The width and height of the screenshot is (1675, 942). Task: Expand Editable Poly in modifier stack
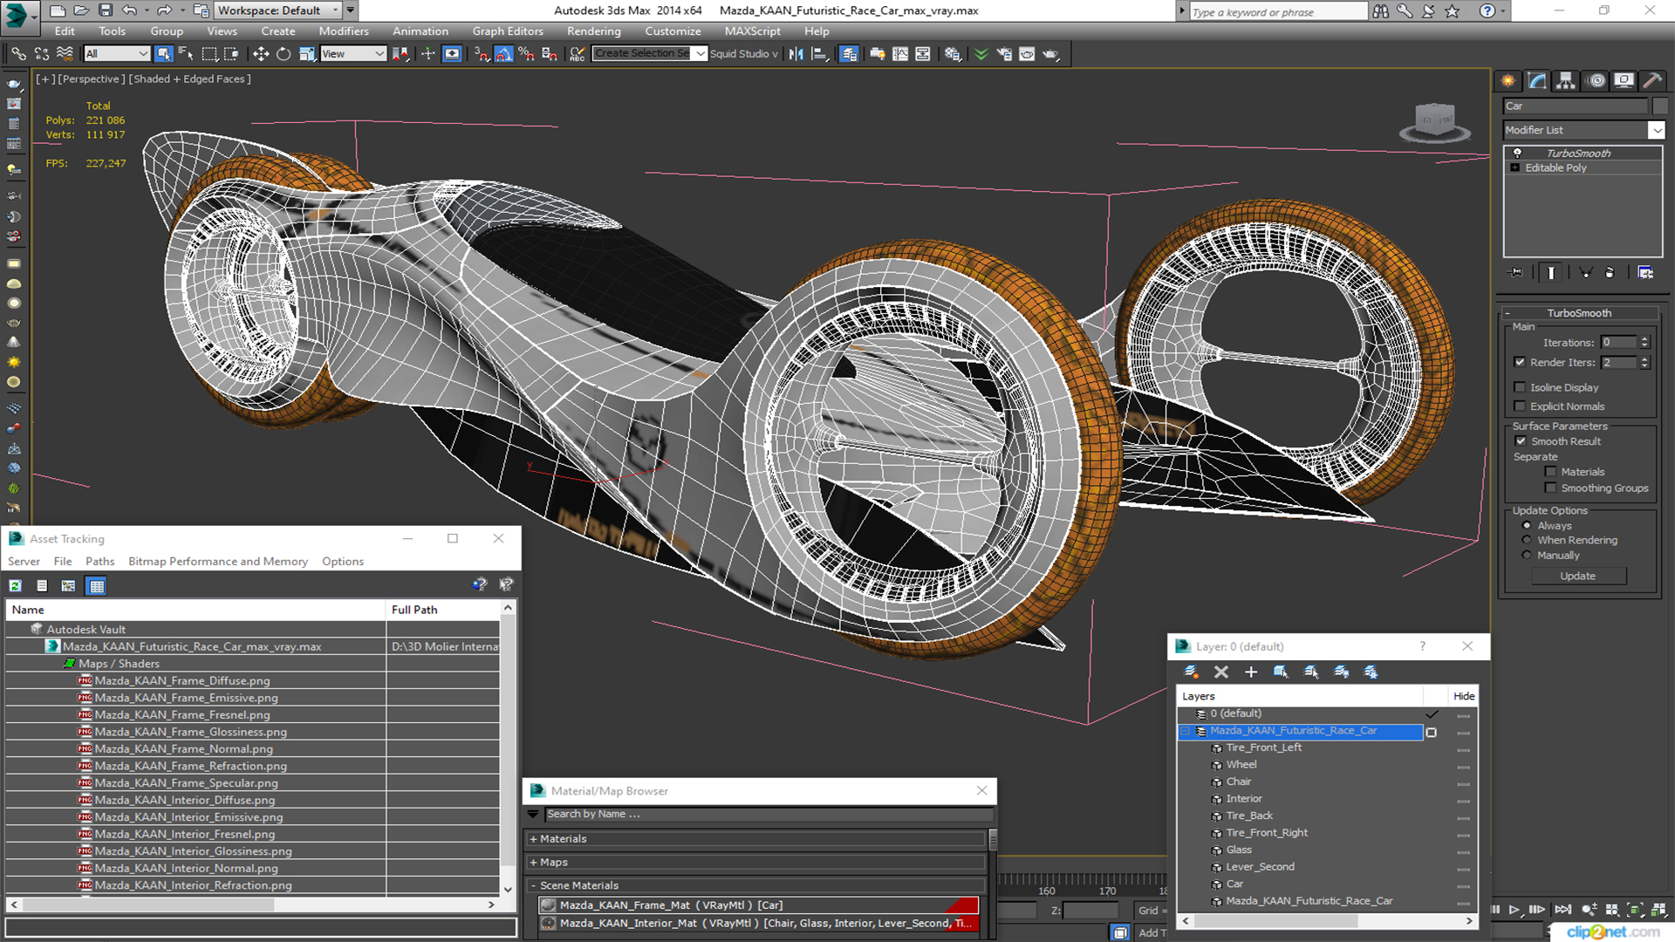1515,167
